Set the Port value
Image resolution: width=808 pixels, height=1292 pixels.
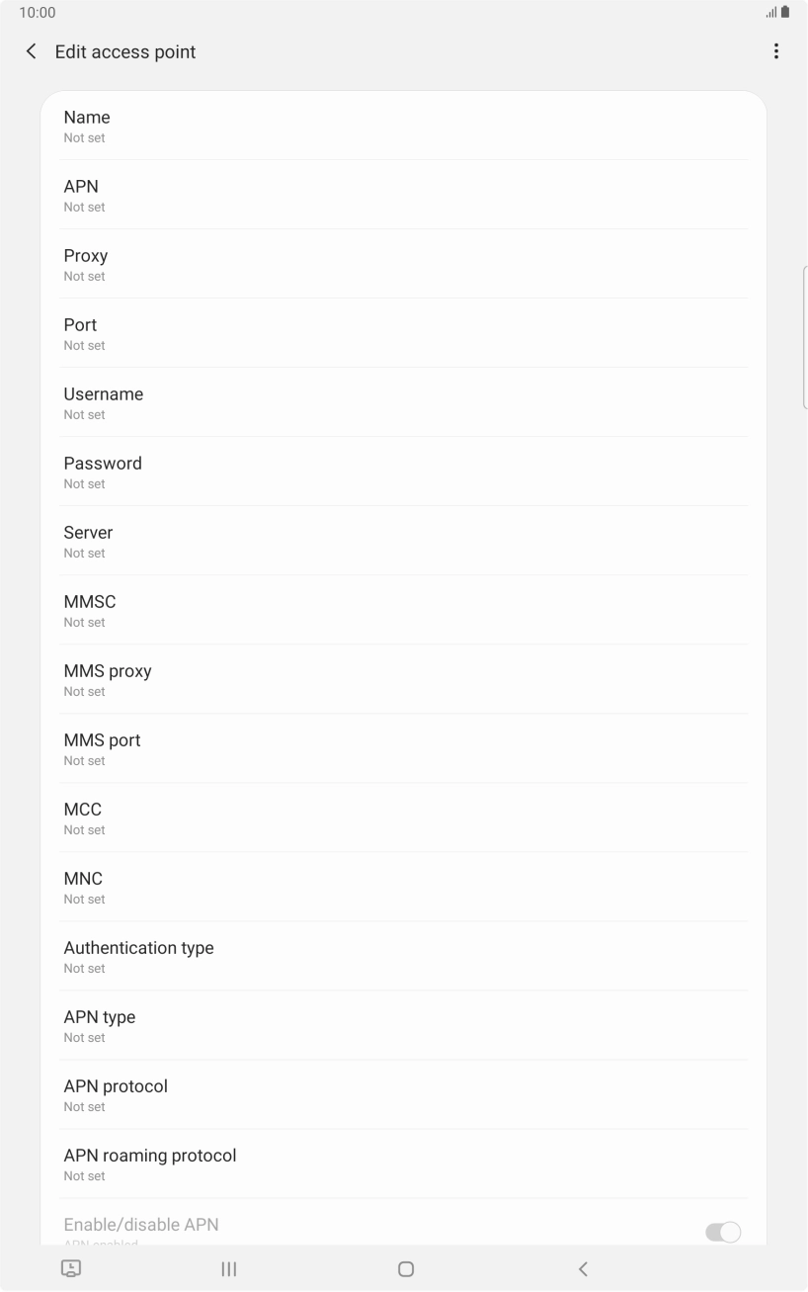403,333
